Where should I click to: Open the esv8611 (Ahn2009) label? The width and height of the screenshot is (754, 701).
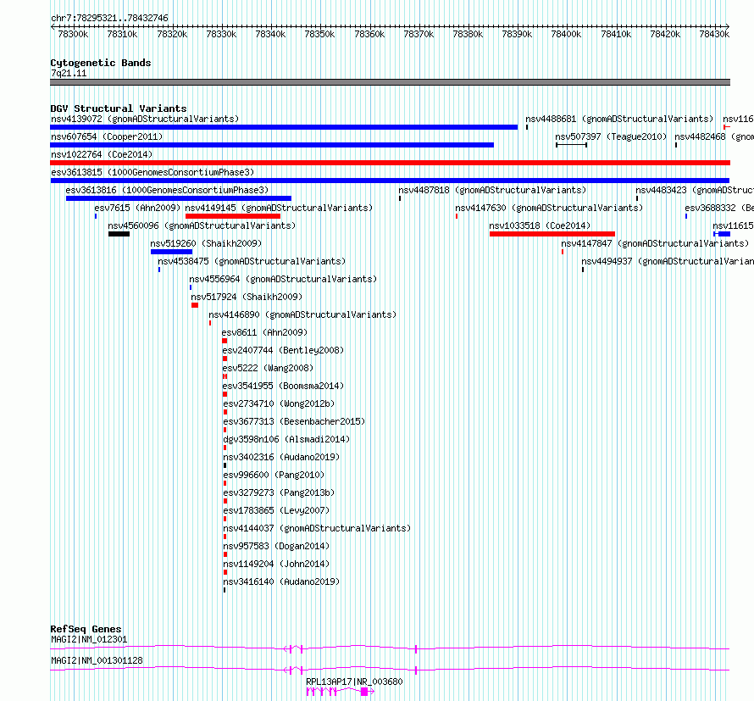[264, 332]
